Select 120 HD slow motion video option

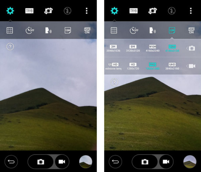[x=113, y=66]
